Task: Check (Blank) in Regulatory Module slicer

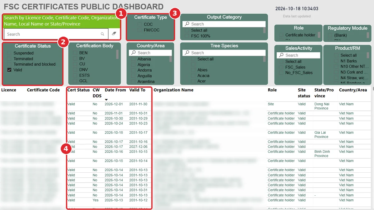Action: (330, 35)
